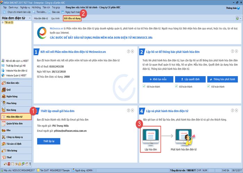
Task: Click play icon on Thiết lập email card
Action: point(133,110)
